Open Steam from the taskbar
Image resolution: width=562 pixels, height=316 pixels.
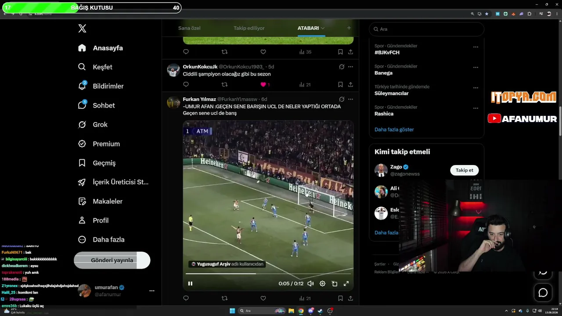[x=320, y=311]
